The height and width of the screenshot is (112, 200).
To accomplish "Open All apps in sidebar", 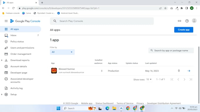I will [x=20, y=29].
